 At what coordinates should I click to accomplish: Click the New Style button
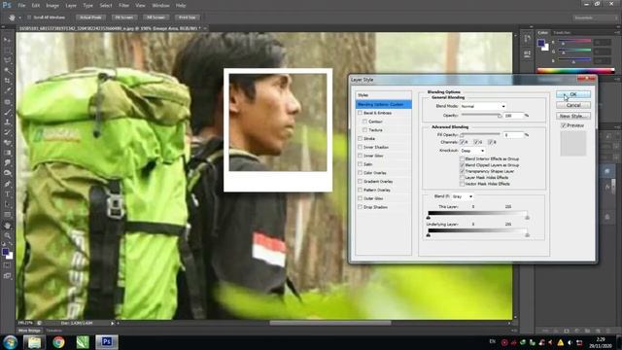point(573,116)
